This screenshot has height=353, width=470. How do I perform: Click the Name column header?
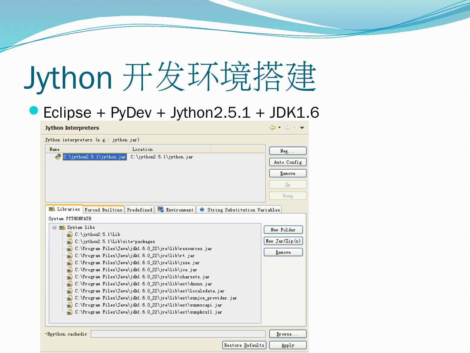[55, 149]
